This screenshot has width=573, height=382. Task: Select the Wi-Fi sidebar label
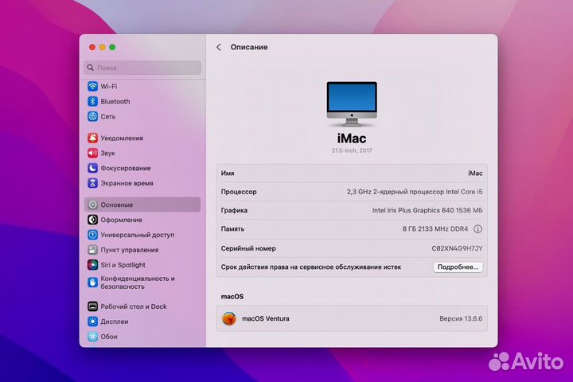(x=109, y=86)
